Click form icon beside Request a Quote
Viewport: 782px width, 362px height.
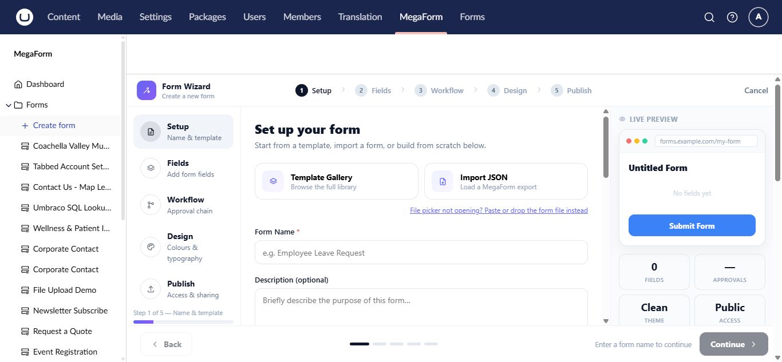tap(25, 331)
